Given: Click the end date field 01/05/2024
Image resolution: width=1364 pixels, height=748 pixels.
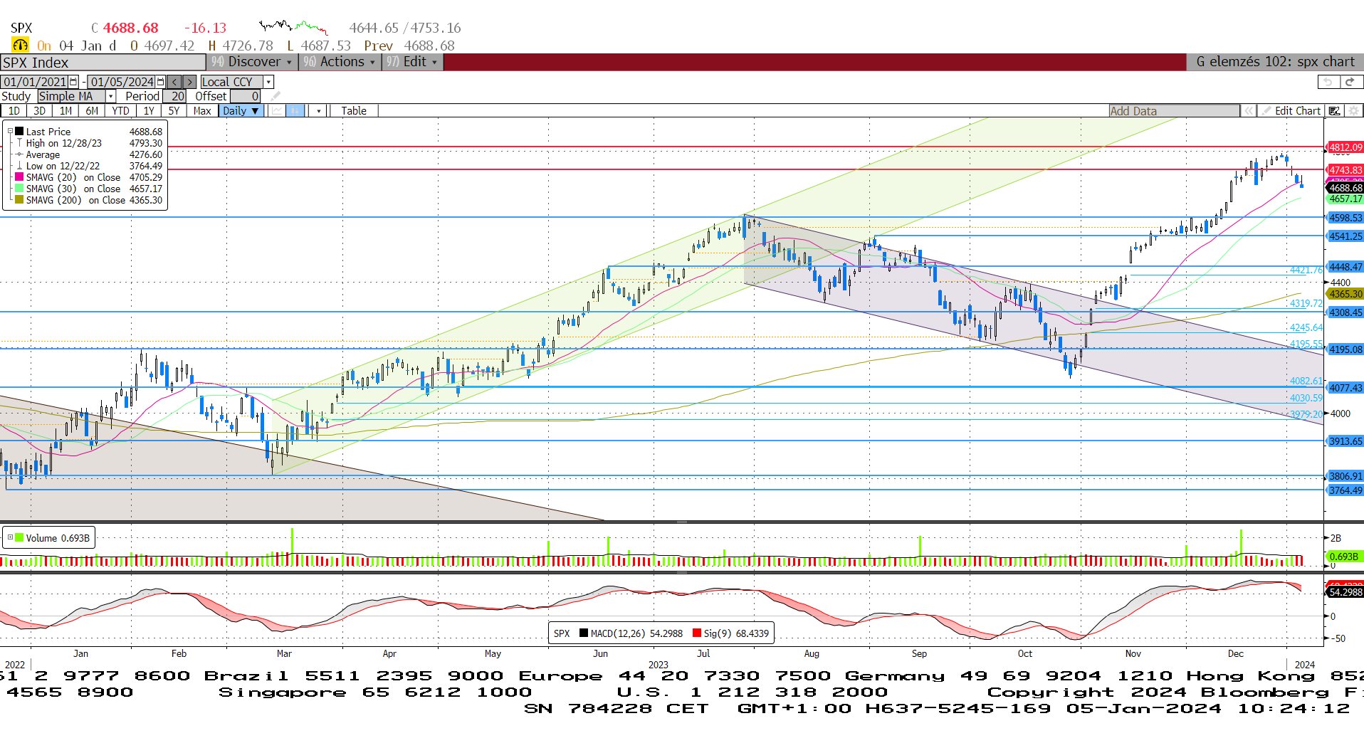Looking at the screenshot, I should (122, 82).
